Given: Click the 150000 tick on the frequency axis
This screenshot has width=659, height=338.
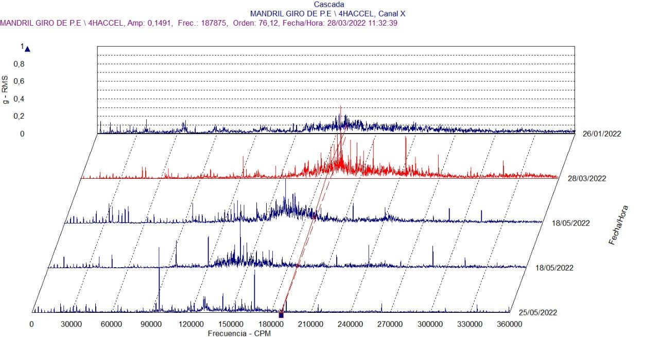Looking at the screenshot, I should (231, 324).
